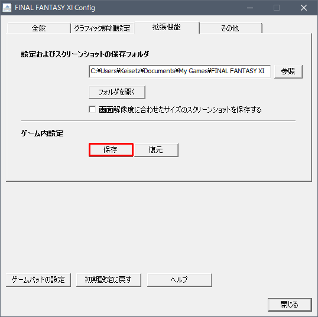Viewport: 318px width, 317px height.
Task: Enable screenshot size matching resolution checkbox
Action: pyautogui.click(x=92, y=109)
